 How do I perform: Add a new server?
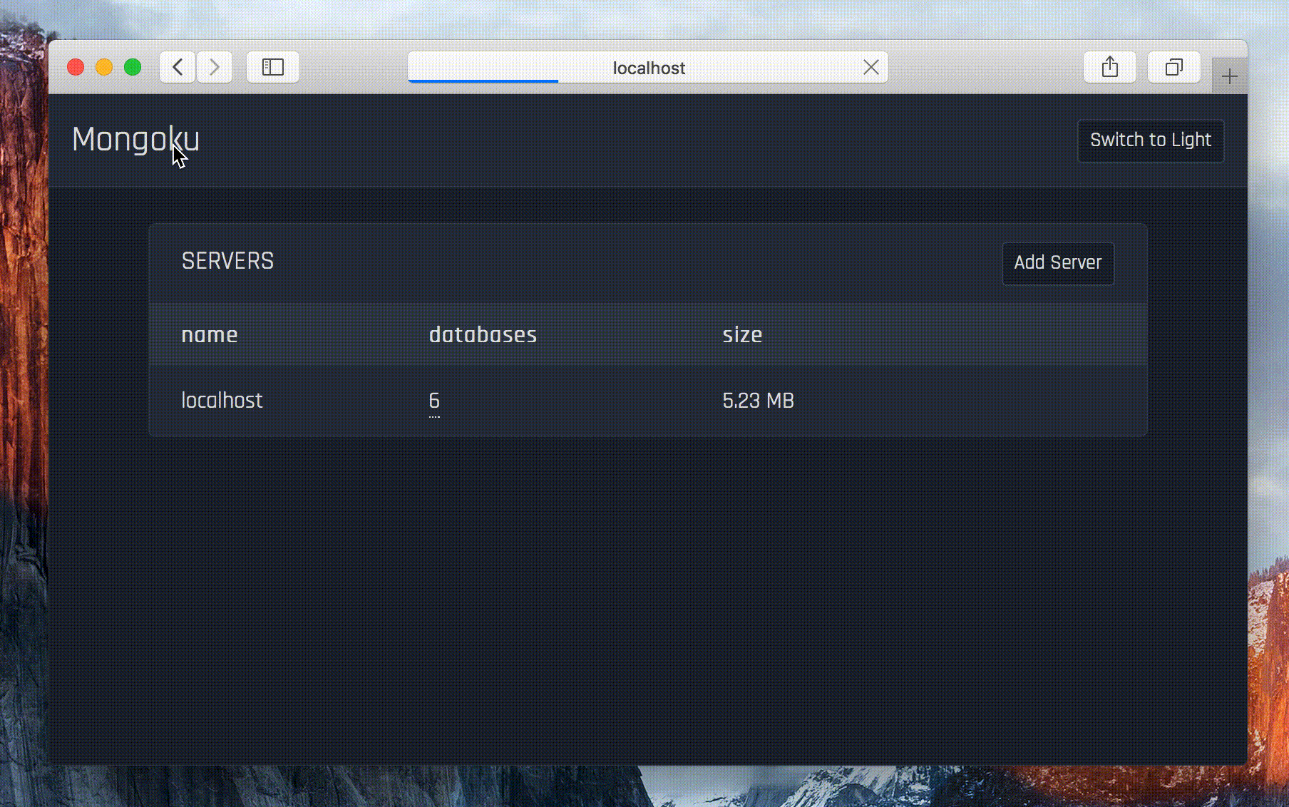tap(1058, 263)
